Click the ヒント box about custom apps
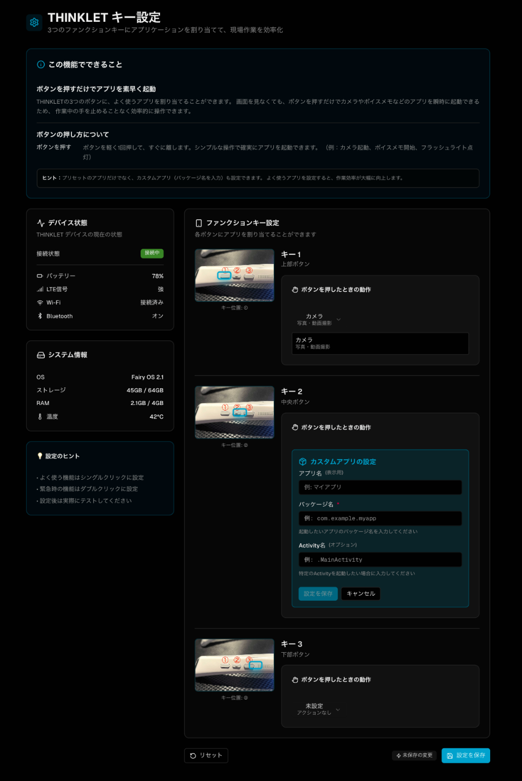 [x=258, y=179]
